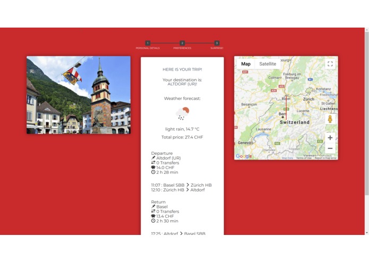The height and width of the screenshot is (262, 369).
Task: Click the 'Departure' section heading
Action: point(162,153)
